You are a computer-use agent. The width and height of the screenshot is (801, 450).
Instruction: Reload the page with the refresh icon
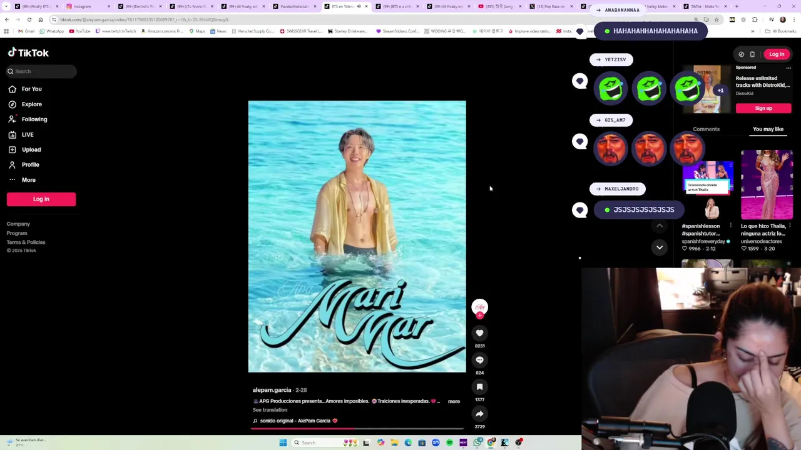pos(29,20)
